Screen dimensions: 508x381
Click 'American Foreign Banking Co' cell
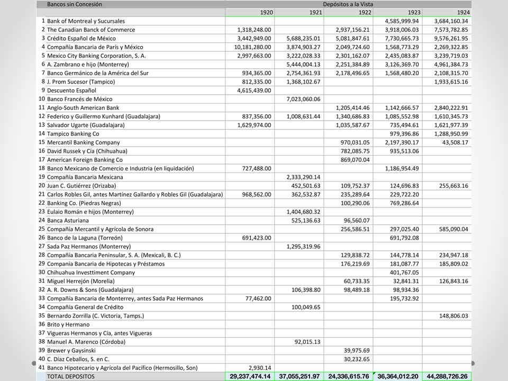[135, 160]
